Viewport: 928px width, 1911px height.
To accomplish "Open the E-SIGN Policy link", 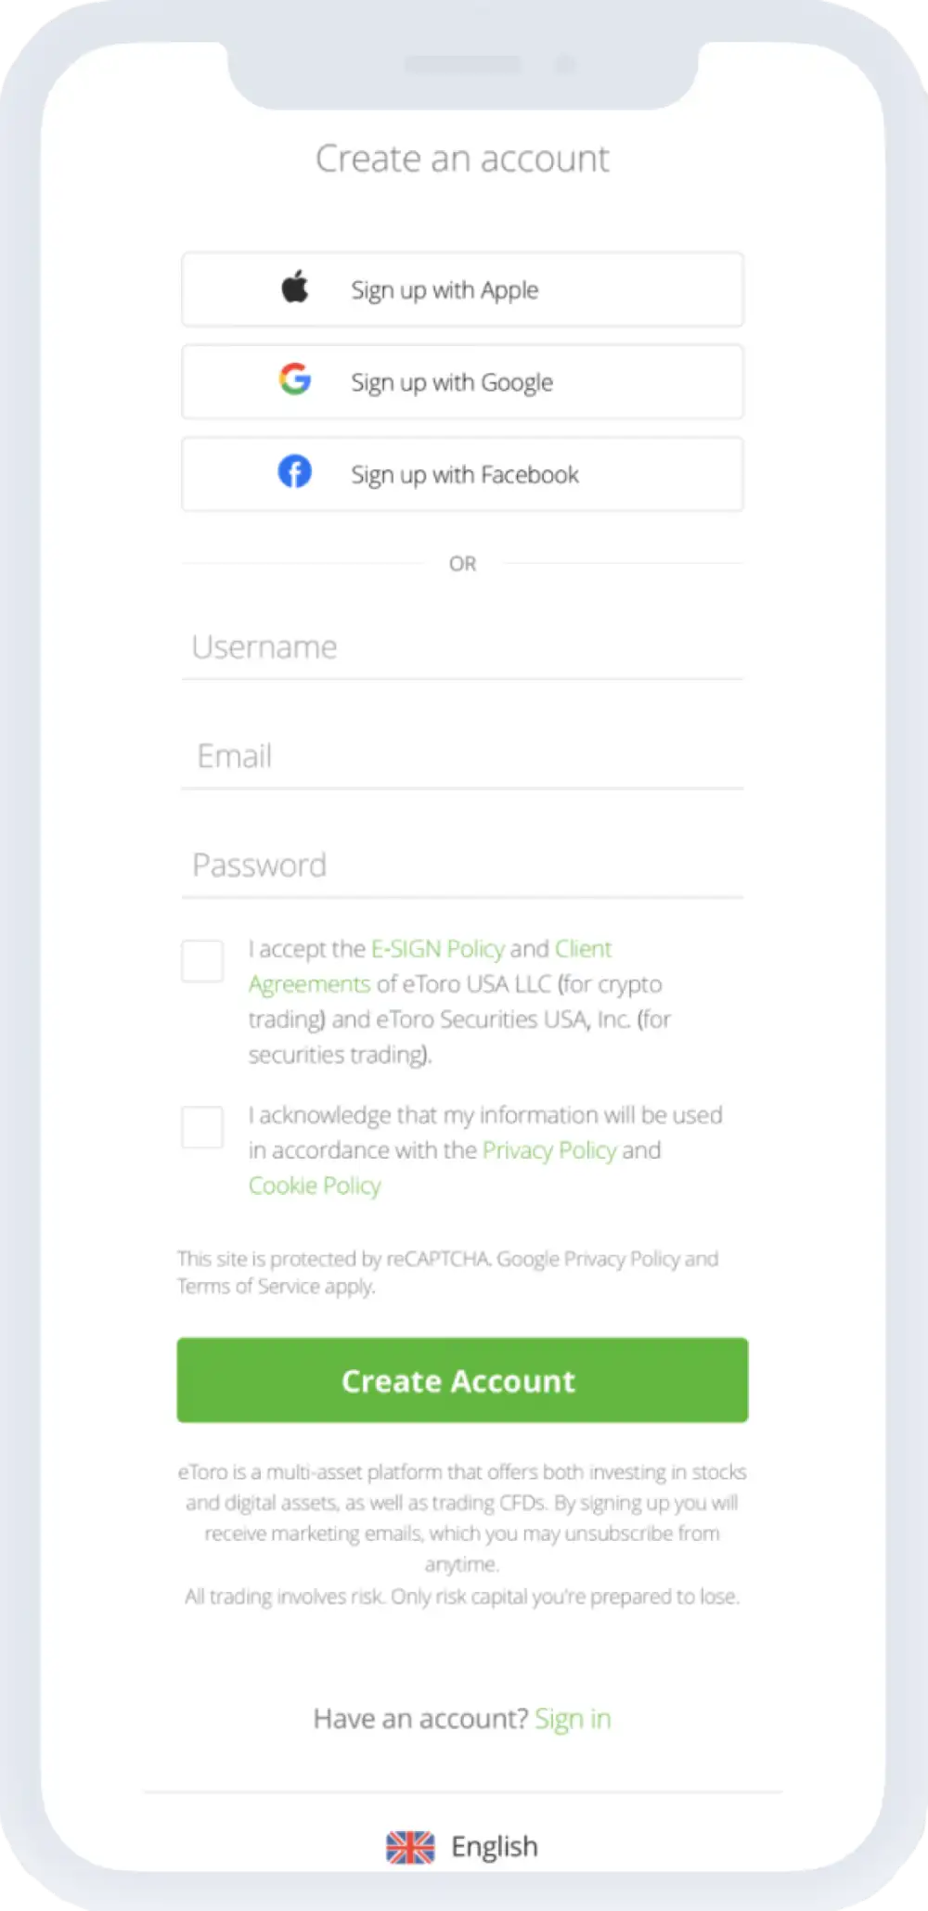I will (x=438, y=949).
